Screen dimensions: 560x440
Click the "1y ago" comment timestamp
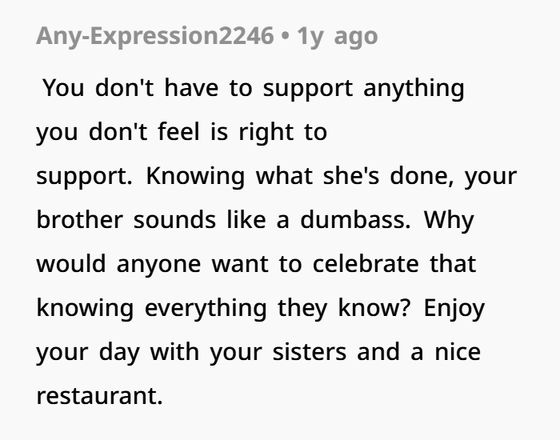pos(337,37)
